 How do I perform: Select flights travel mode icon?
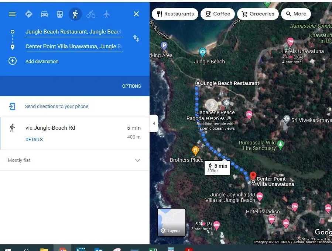point(106,14)
